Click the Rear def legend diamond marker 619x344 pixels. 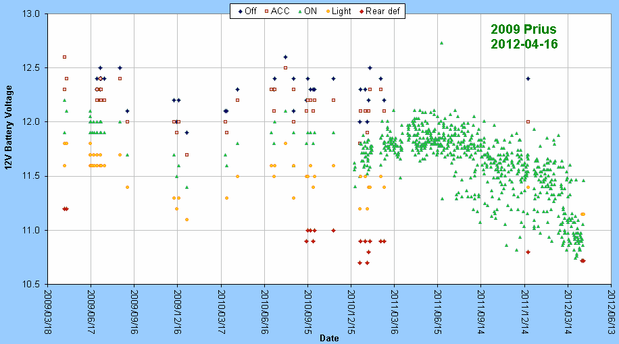pos(362,11)
